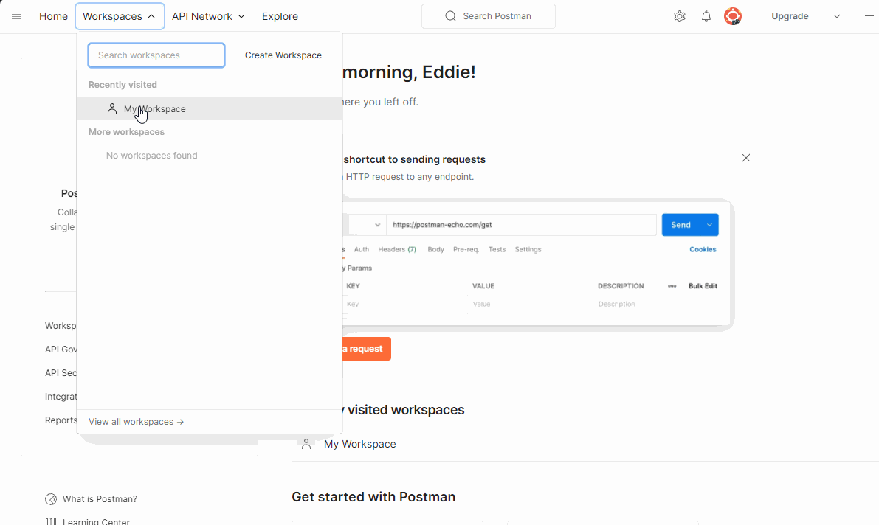Click the blue Send button
This screenshot has height=525, width=879.
(681, 225)
